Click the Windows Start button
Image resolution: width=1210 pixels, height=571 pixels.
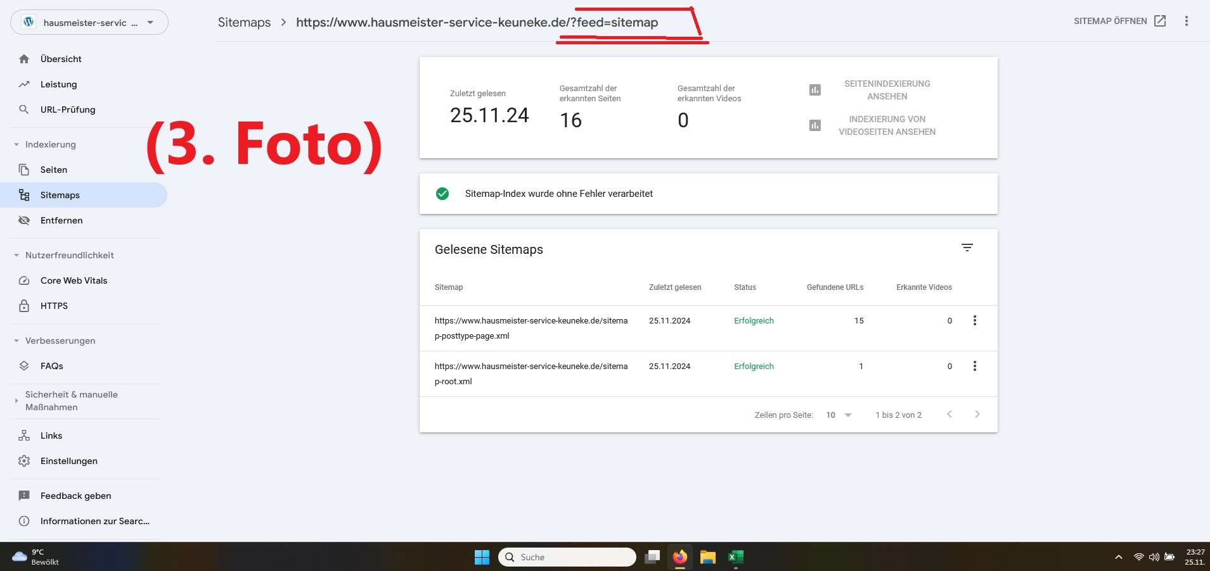pos(482,557)
